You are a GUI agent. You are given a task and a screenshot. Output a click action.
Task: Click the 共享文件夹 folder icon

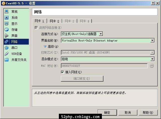point(7,60)
